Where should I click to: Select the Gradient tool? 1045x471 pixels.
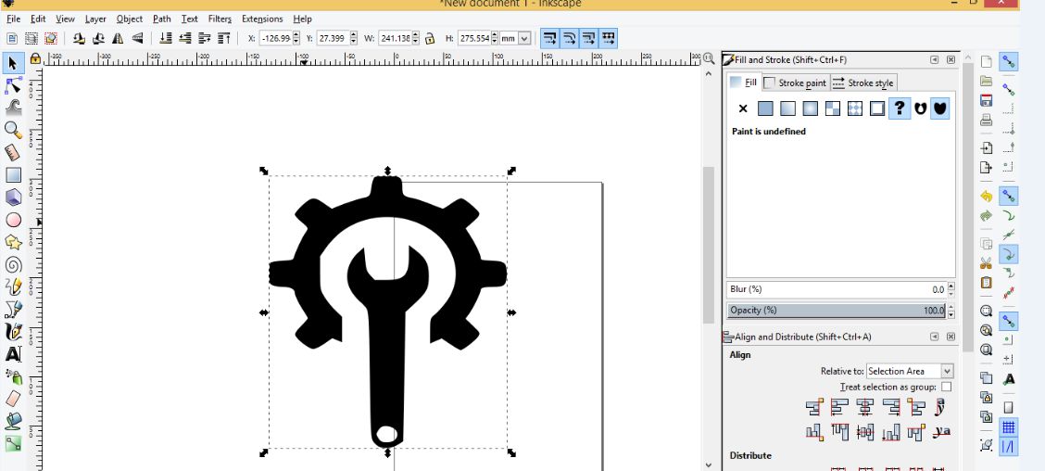coord(13,443)
